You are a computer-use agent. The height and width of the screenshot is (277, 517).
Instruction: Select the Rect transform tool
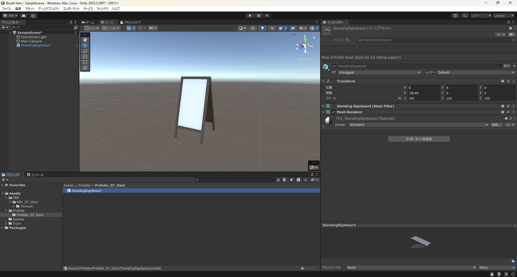(x=85, y=62)
